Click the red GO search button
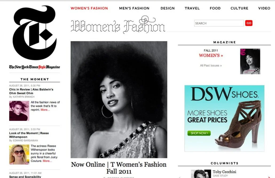Image resolution: width=275 pixels, height=178 pixels. pyautogui.click(x=249, y=23)
